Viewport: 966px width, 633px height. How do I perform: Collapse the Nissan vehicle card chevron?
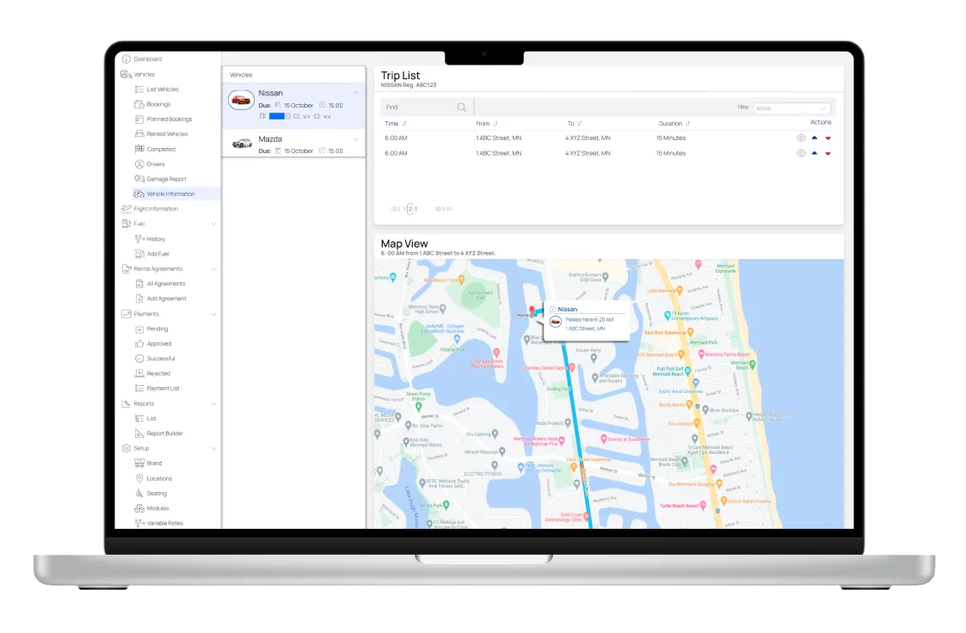click(355, 93)
